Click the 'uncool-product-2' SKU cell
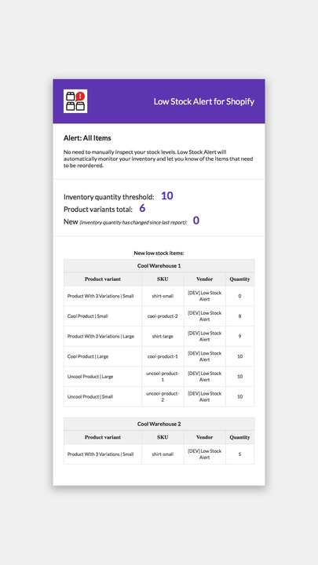The image size is (318, 565). point(163,397)
